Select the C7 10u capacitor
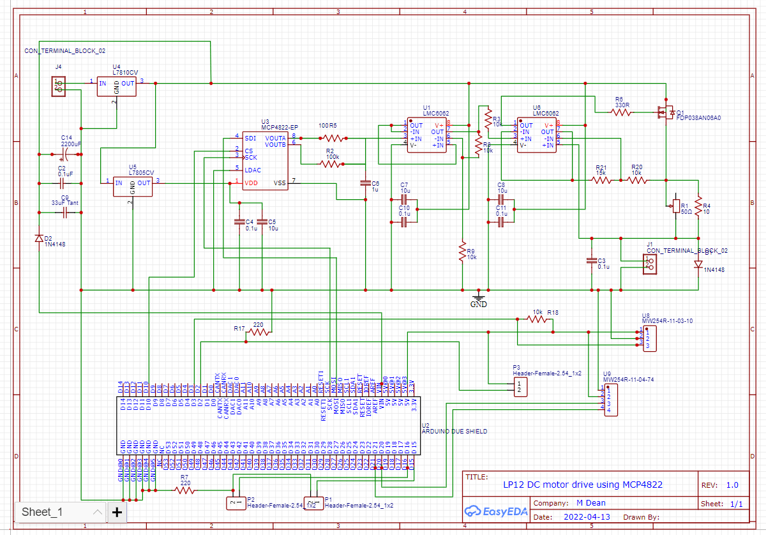This screenshot has width=766, height=535. pyautogui.click(x=403, y=199)
